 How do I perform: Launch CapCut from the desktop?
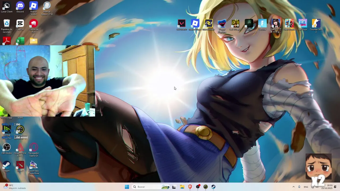pyautogui.click(x=20, y=25)
